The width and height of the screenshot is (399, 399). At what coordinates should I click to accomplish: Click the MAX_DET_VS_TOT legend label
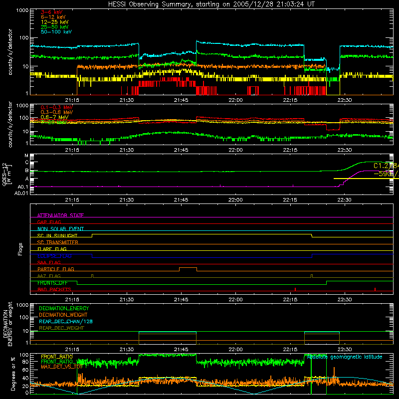tap(61, 367)
